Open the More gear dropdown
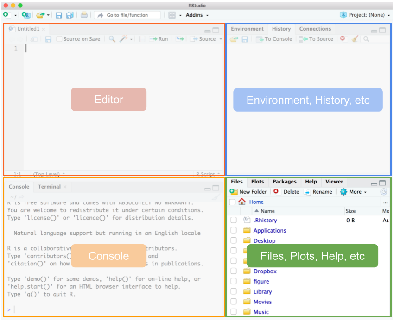 click(x=353, y=192)
